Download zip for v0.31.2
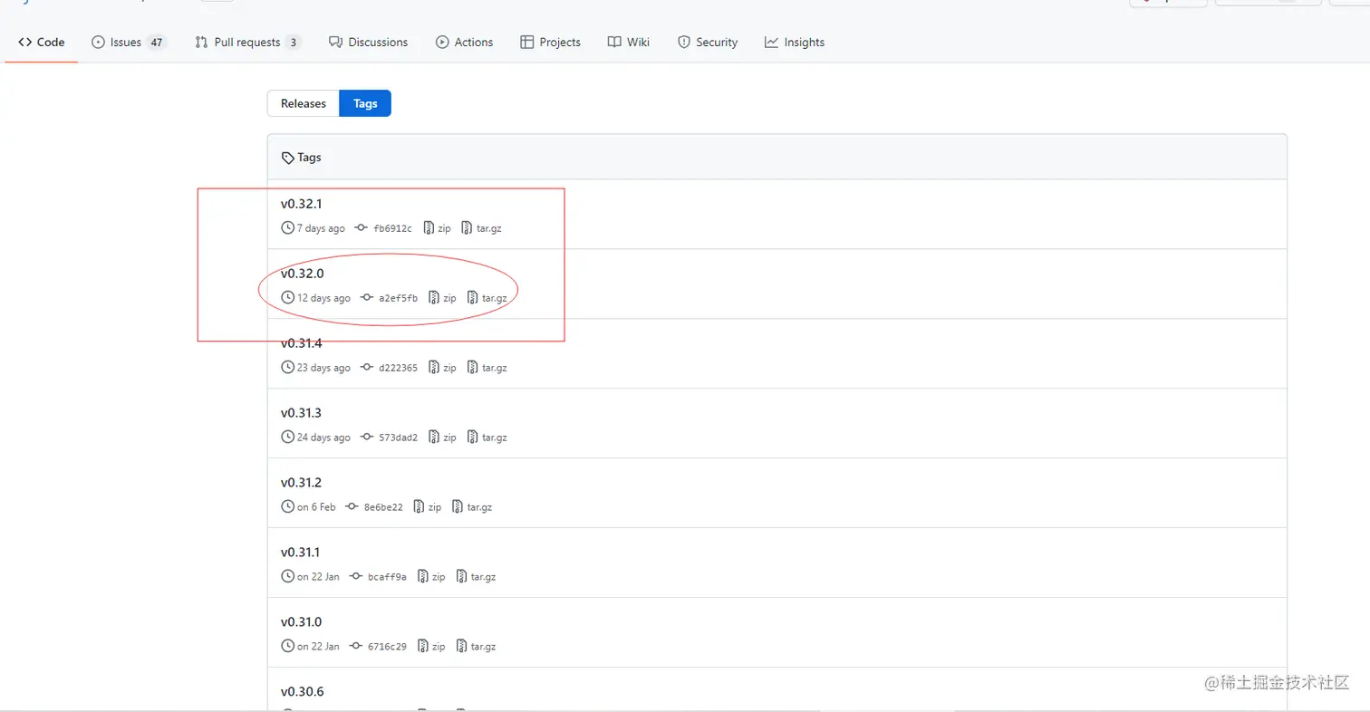 point(428,507)
